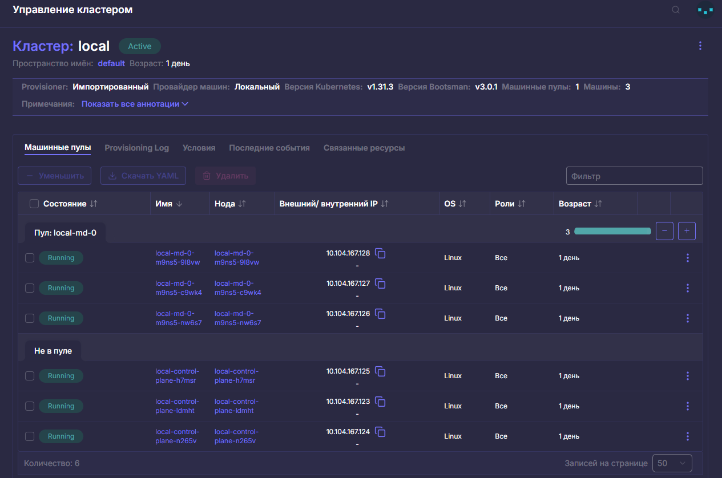Copy IP address 10.104.167.128
722x478 pixels.
[380, 253]
